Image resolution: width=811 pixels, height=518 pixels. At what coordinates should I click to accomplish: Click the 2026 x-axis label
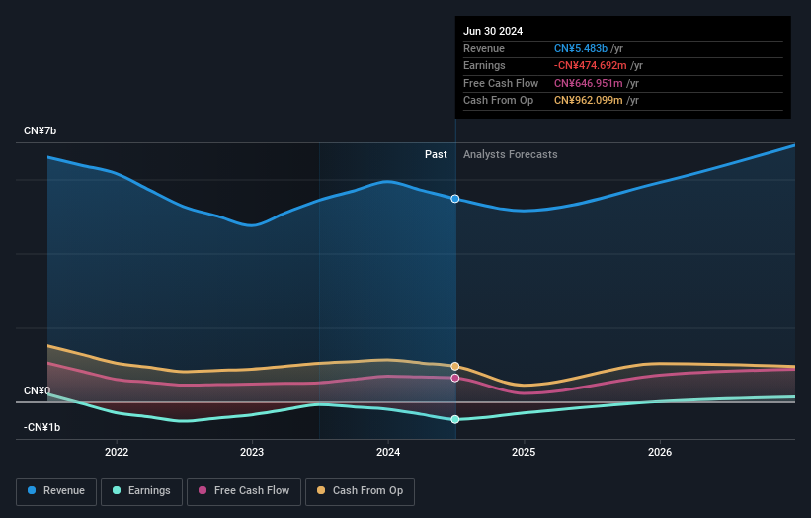coord(660,453)
